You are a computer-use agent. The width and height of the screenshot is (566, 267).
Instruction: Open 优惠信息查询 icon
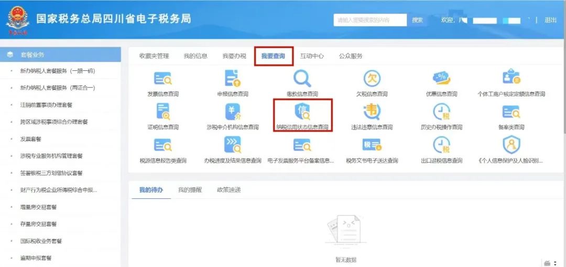[x=441, y=78]
